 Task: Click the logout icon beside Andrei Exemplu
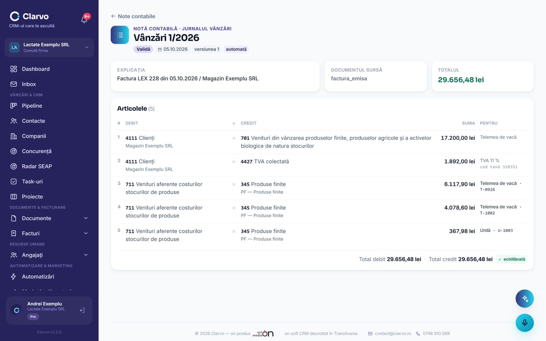coord(82,310)
